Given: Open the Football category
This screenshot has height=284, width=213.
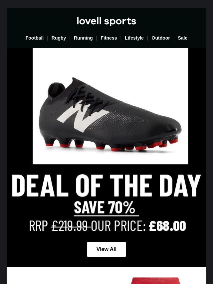Looking at the screenshot, I should coord(34,38).
